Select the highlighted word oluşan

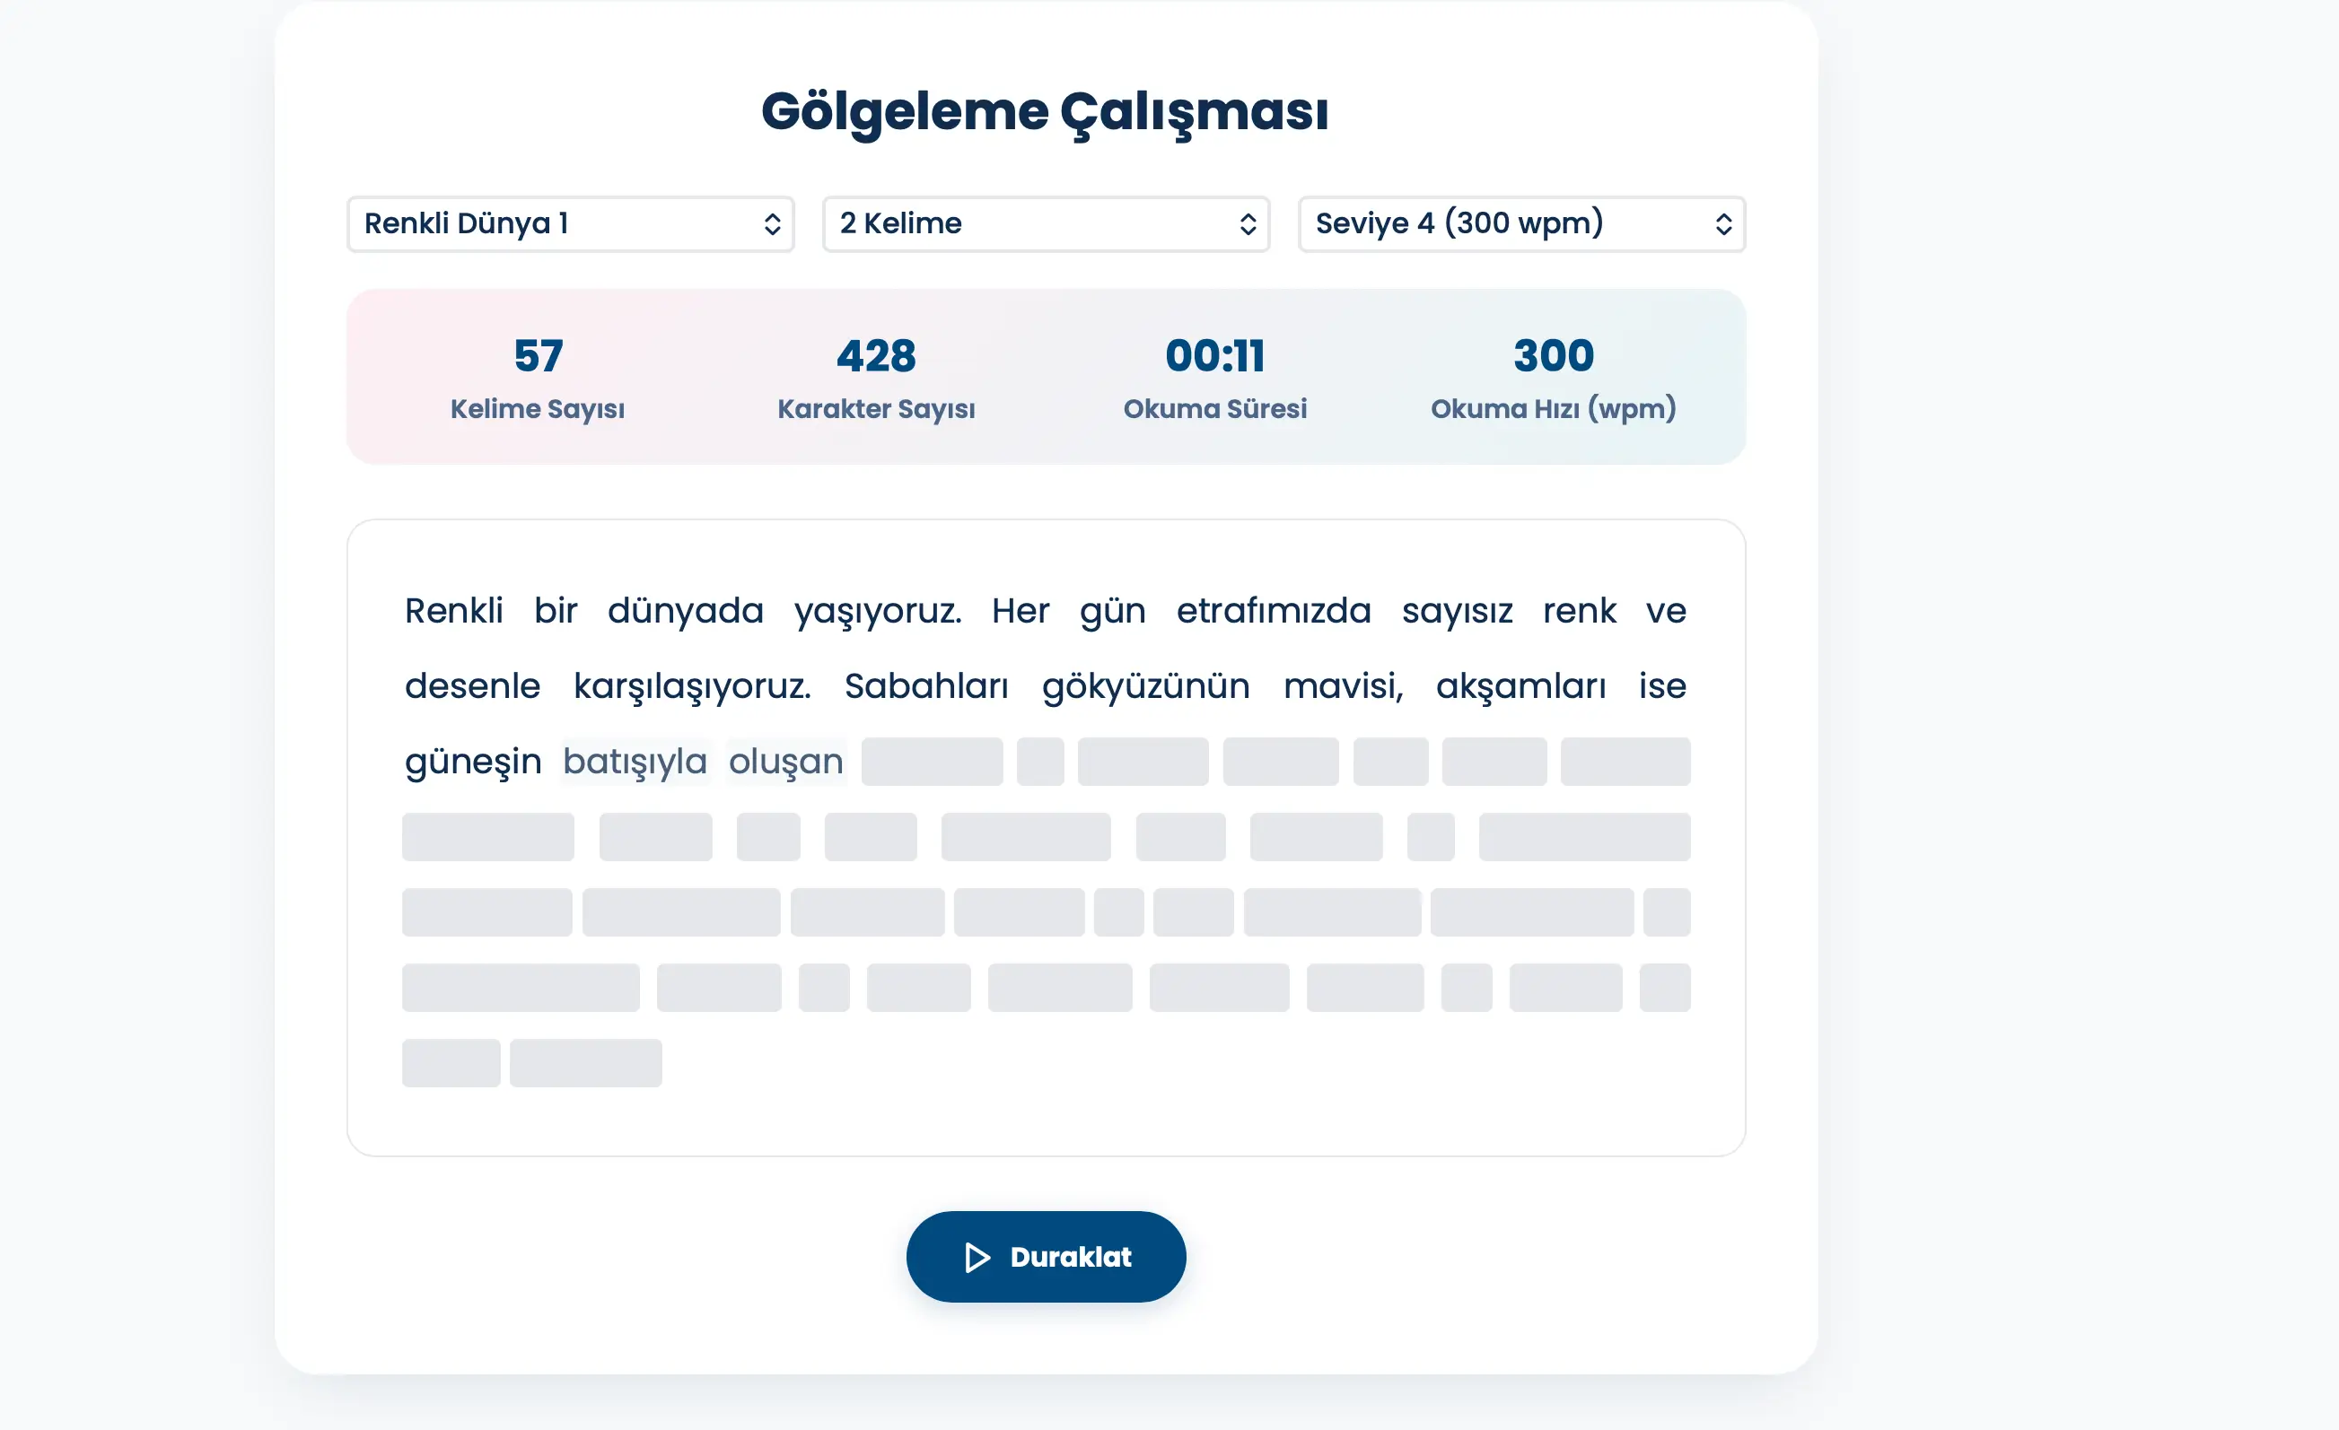[x=785, y=760]
